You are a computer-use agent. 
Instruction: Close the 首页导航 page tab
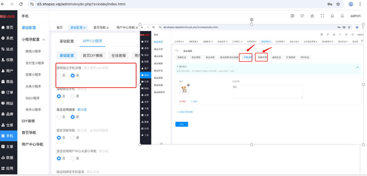click(x=107, y=28)
